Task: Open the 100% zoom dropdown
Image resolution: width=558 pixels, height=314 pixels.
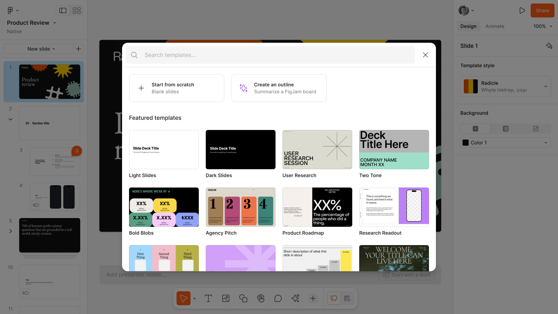Action: click(543, 26)
